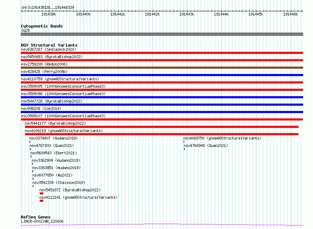Image resolution: width=313 pixels, height=229 pixels.
Task: Open the nsv5450883 (ByrskaBishop2022) variant label
Action: (52, 57)
